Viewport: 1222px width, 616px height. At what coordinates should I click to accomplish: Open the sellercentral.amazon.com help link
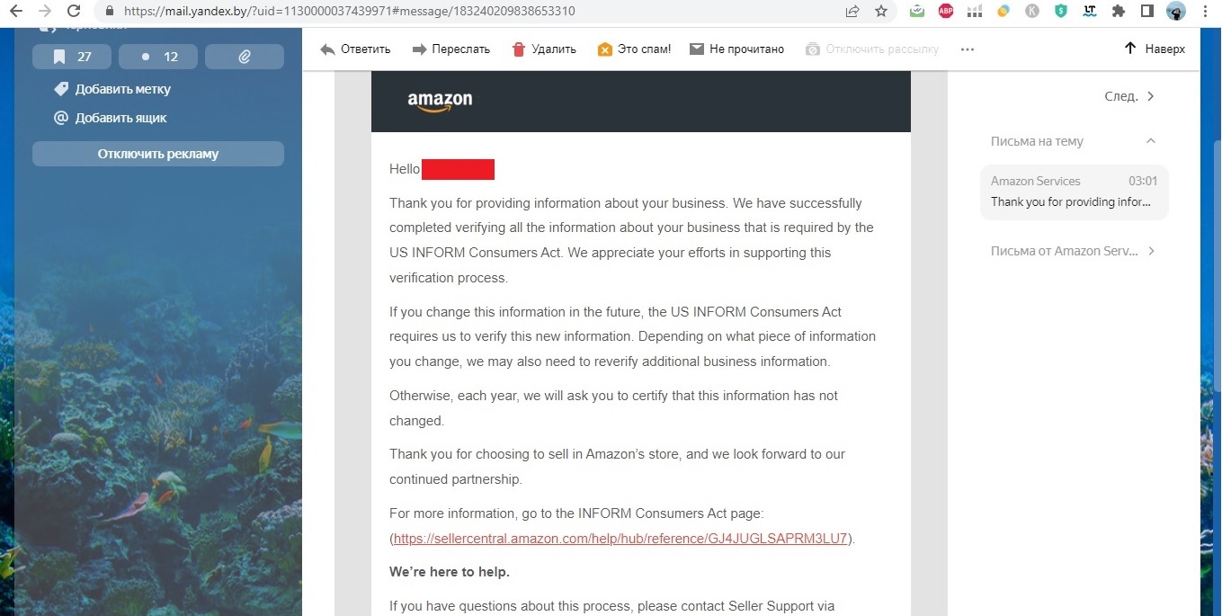coord(620,539)
